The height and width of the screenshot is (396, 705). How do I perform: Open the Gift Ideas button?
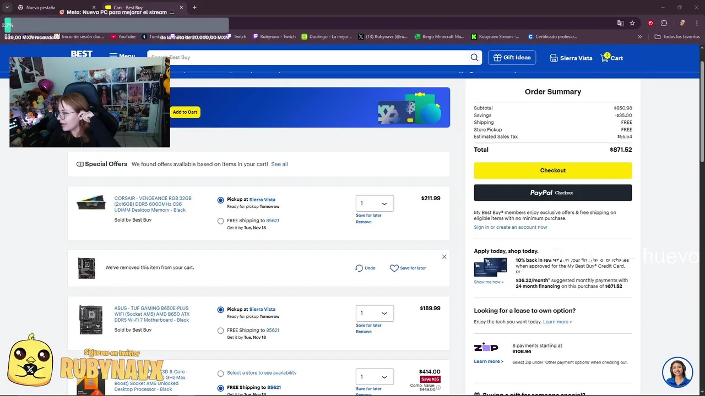tap(512, 57)
